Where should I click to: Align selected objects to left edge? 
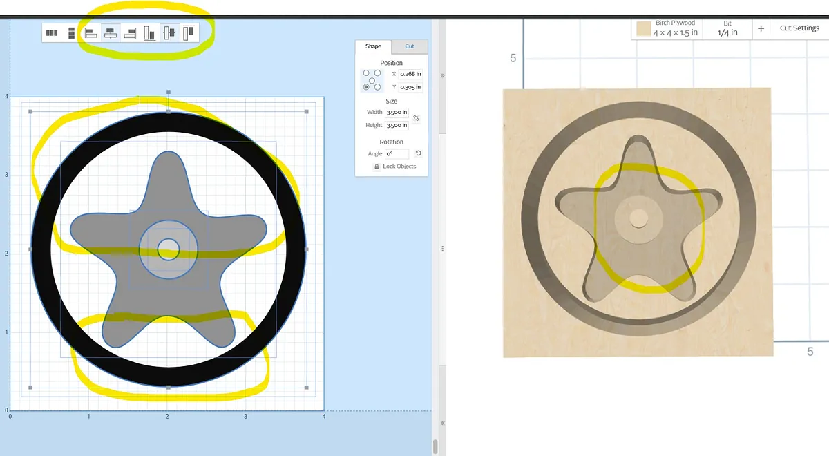tap(91, 32)
